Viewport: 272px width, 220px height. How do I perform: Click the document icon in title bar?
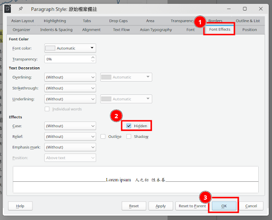[x=7, y=8]
